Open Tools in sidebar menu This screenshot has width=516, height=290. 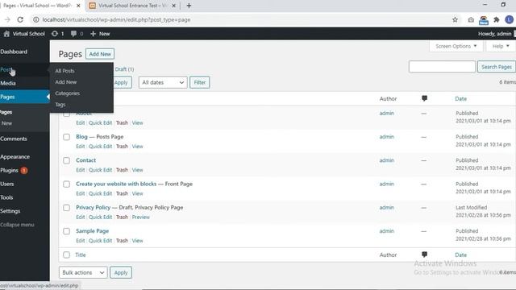[x=6, y=197]
